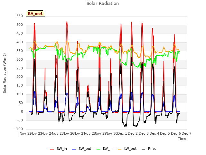Click the 200 y-axis tick label
Screen dimensions: 206x155
click(x=20, y=77)
